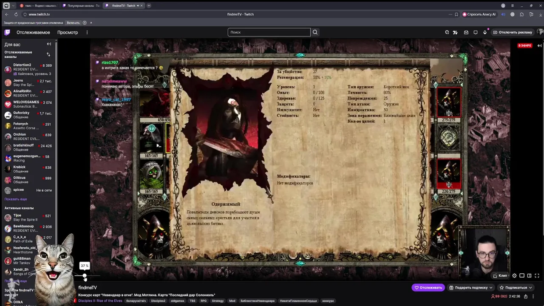Click the 'Спросить Алису AI' button
The image size is (544, 306).
click(x=479, y=14)
